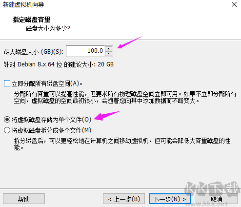Click the Debian 8.x 建议大小 20 GB text

coord(59,64)
